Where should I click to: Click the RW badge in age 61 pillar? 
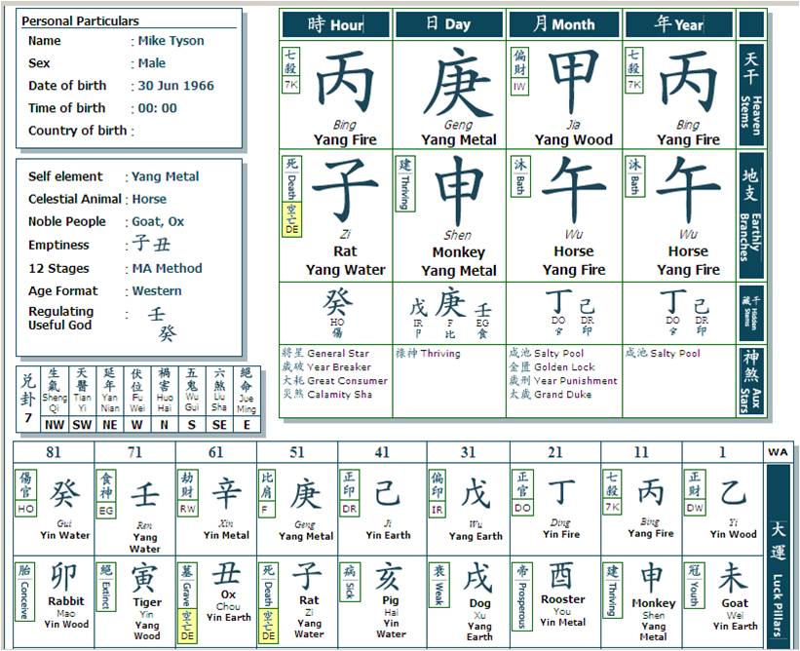(187, 509)
